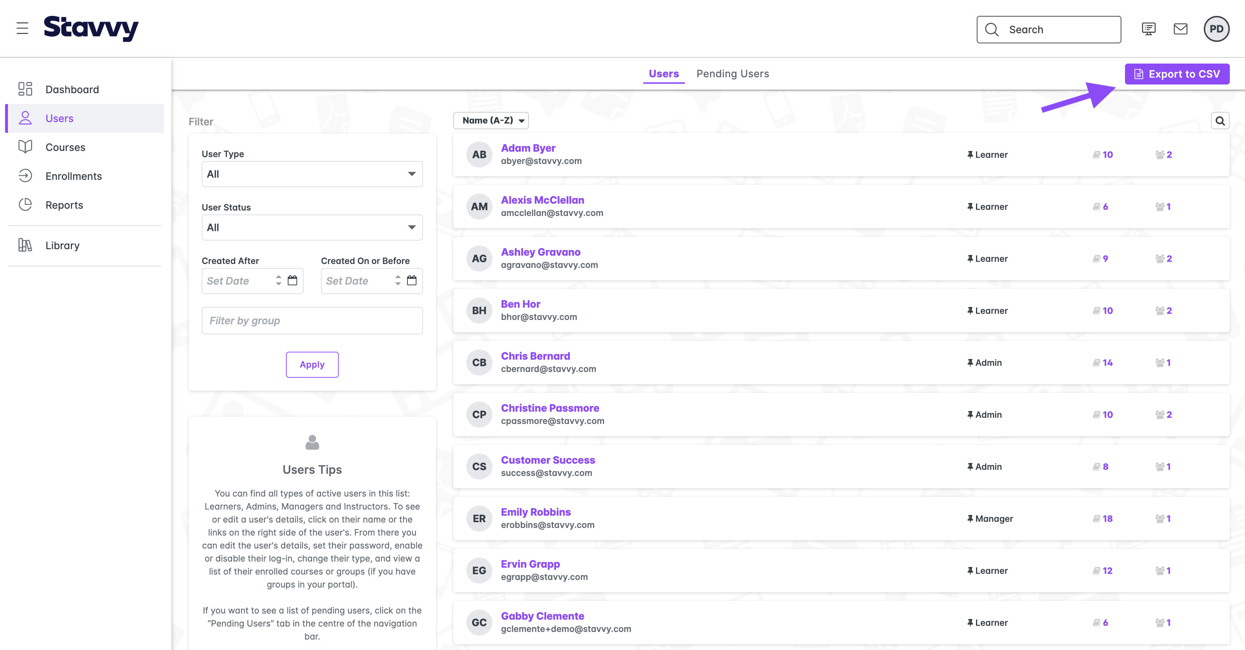The image size is (1245, 650).
Task: View Adam Byer's 2 groups
Action: click(1163, 155)
